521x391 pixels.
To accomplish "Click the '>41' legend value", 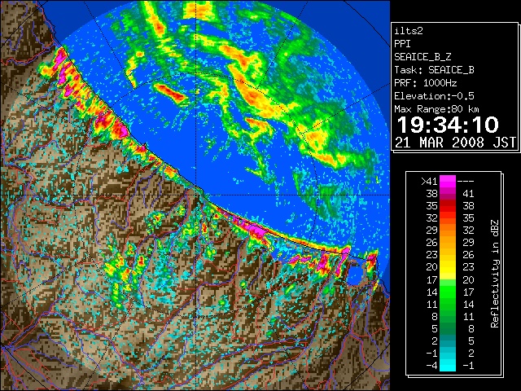I will [429, 181].
